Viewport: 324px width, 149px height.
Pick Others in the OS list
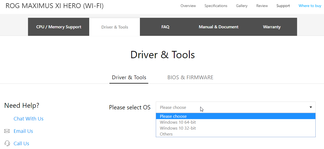click(x=166, y=134)
